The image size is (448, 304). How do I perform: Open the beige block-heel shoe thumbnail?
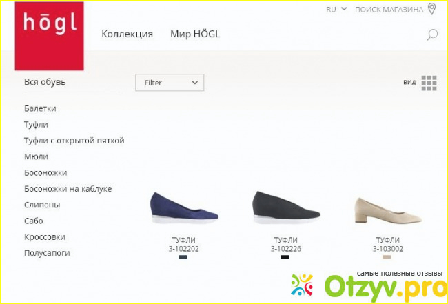tap(388, 210)
